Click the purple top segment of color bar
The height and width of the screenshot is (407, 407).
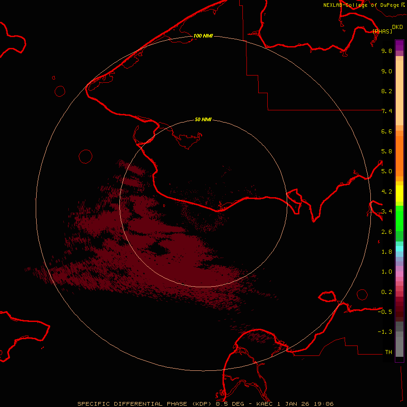(x=399, y=45)
